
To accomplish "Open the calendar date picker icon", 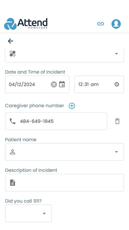I will 62,84.
